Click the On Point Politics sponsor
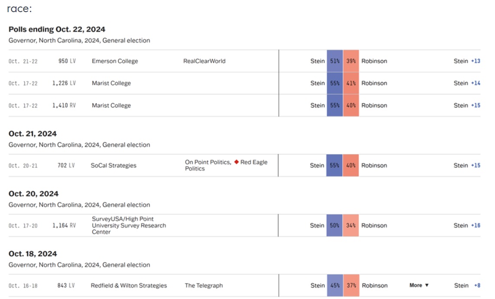Screen dimensions: 495x299 (208, 162)
